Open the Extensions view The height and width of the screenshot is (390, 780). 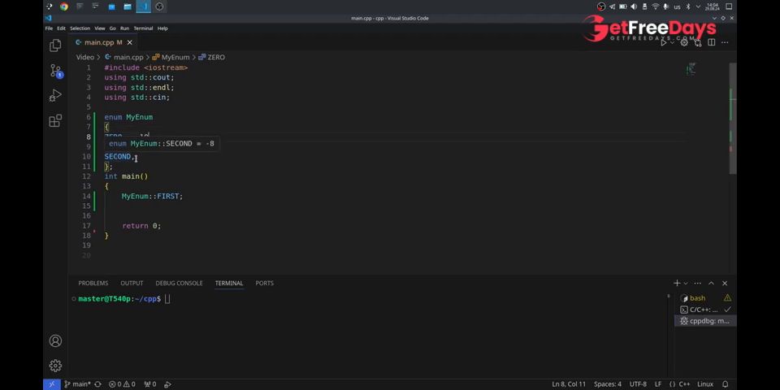55,120
